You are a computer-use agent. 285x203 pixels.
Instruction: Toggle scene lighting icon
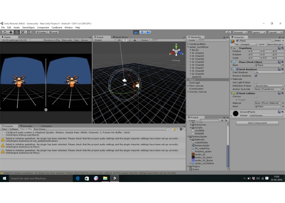[125, 40]
